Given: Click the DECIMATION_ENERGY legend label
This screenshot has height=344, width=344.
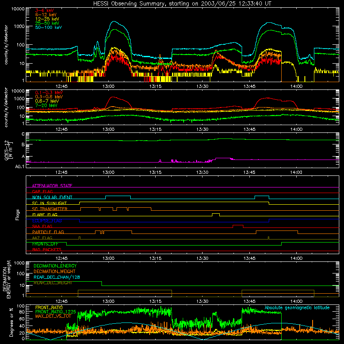Looking at the screenshot, I should pos(55,266).
